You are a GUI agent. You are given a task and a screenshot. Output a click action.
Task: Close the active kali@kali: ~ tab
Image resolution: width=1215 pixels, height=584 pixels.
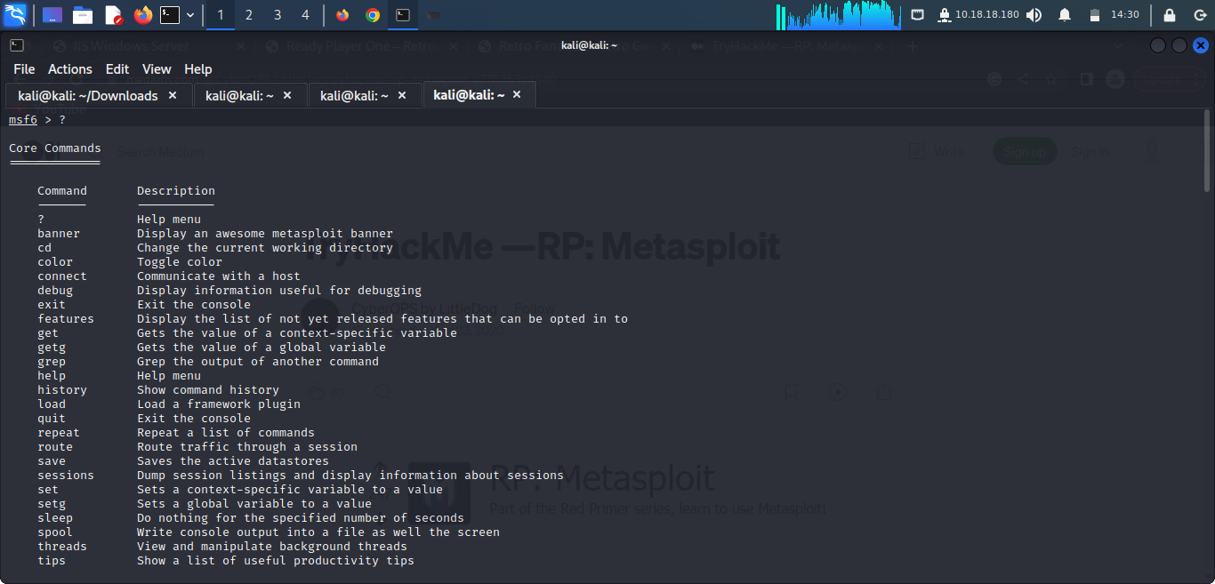click(517, 94)
